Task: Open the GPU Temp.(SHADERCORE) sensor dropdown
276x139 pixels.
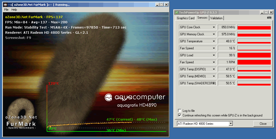Action: coord(214,83)
